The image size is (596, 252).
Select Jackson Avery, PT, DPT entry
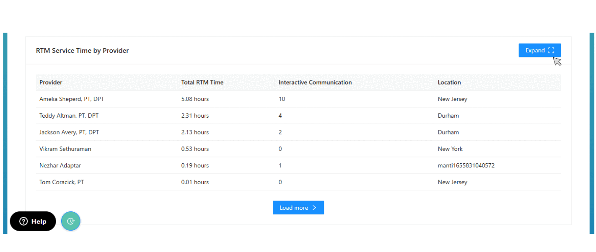point(69,132)
